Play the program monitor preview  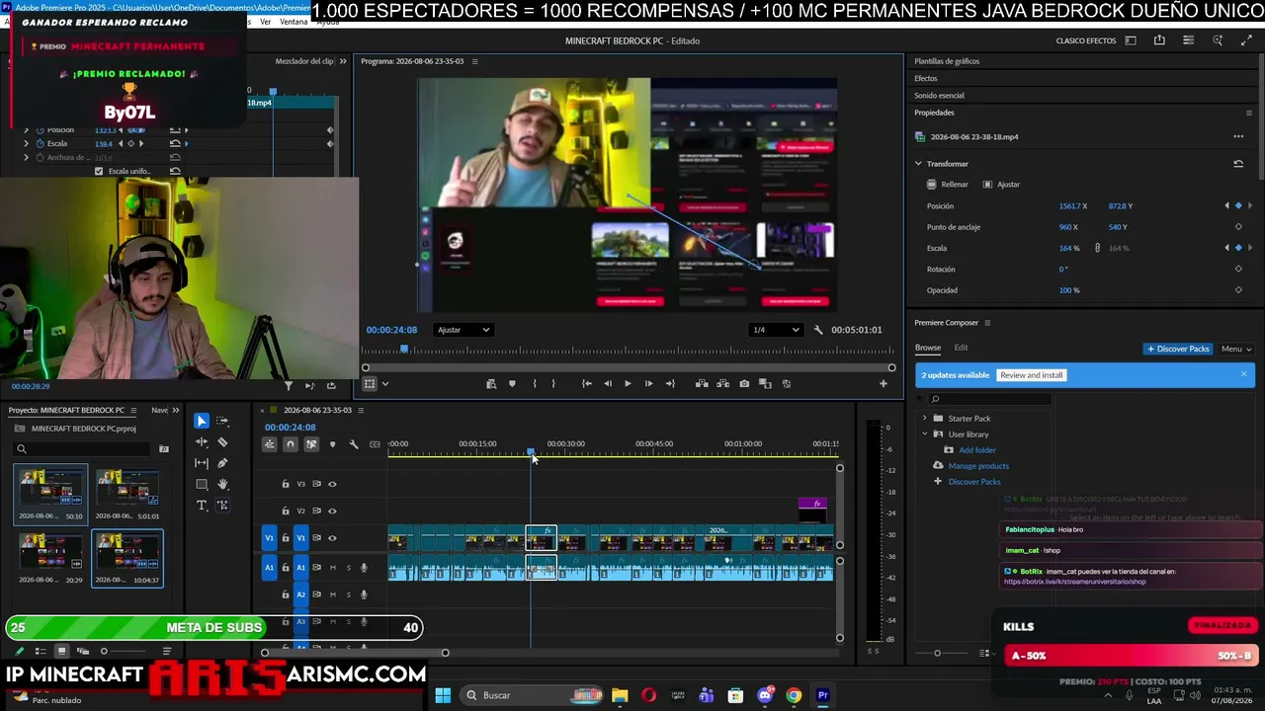(x=628, y=384)
